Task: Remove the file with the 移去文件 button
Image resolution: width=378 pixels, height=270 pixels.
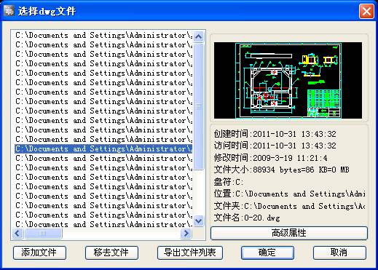Action: pyautogui.click(x=111, y=253)
